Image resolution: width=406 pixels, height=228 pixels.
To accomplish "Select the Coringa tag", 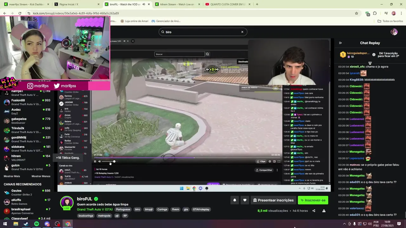I will [162, 209].
